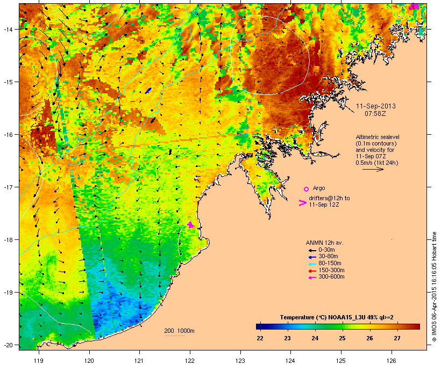Click the date label 11-Sep-2013
This screenshot has height=365, width=441.
[376, 106]
